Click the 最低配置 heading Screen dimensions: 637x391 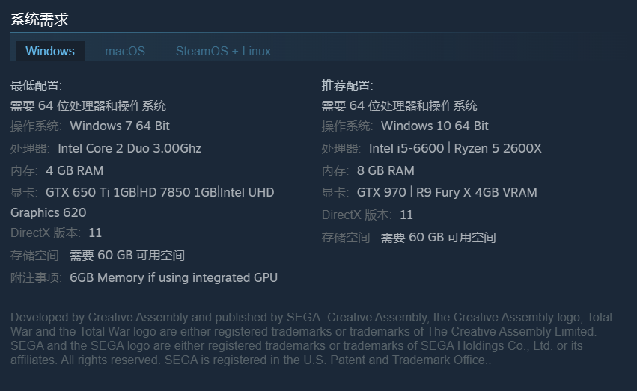pos(36,86)
